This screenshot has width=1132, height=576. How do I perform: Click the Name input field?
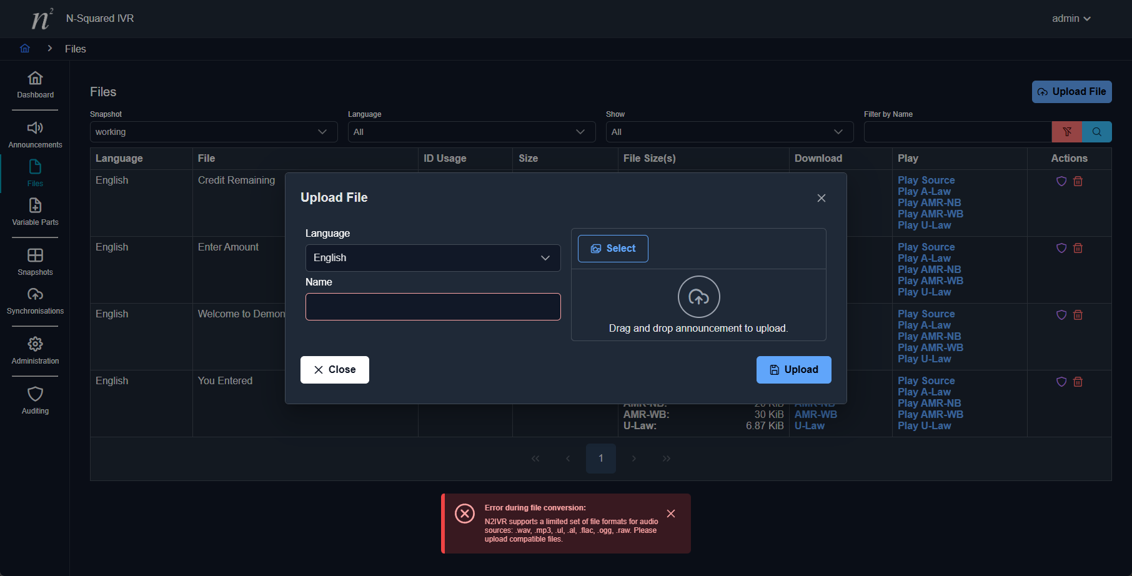(x=432, y=307)
